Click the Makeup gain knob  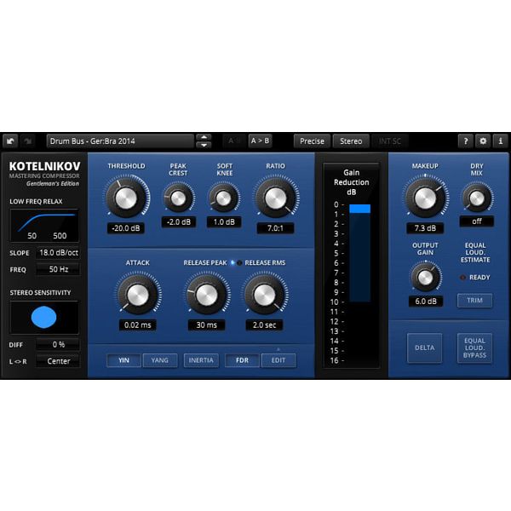[424, 198]
